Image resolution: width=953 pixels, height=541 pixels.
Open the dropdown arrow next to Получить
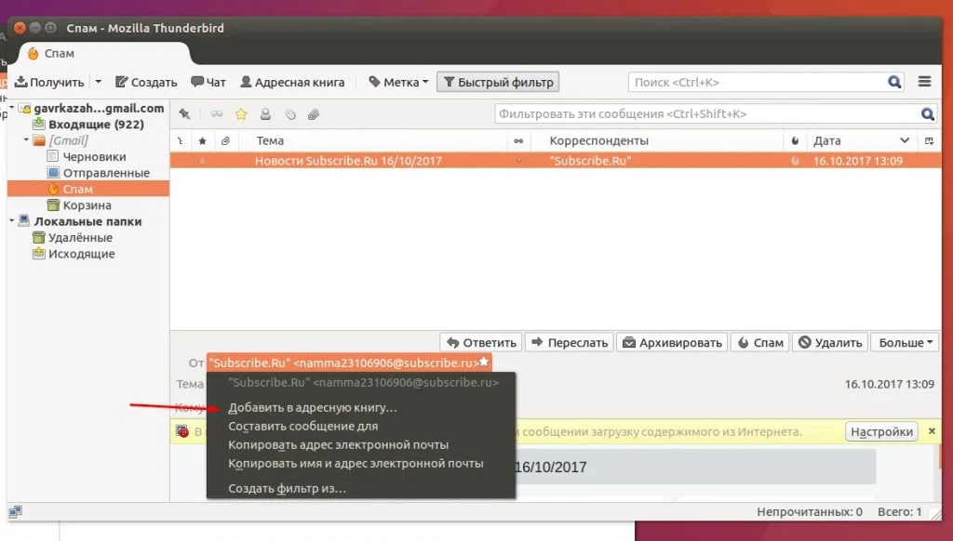click(x=98, y=82)
